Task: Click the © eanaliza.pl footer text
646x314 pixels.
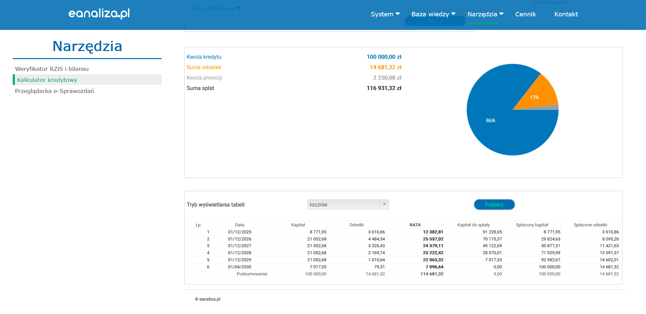Action: coord(207,299)
